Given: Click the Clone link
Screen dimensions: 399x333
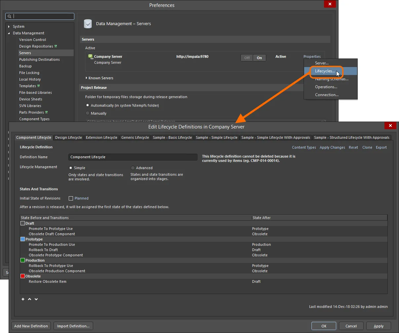Looking at the screenshot, I should (x=367, y=147).
